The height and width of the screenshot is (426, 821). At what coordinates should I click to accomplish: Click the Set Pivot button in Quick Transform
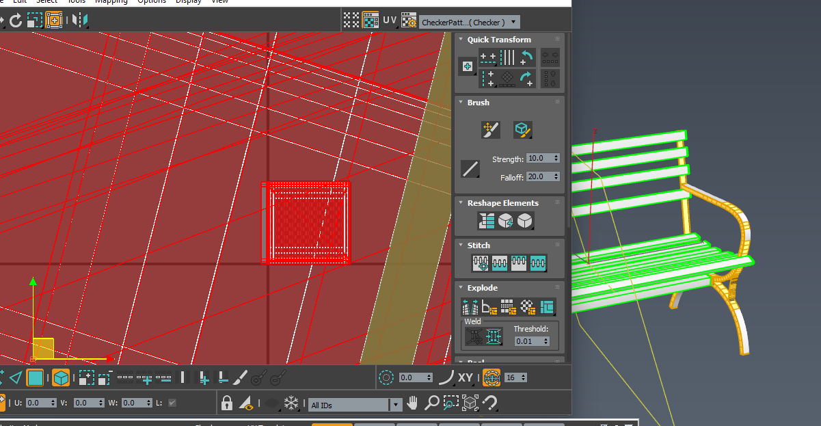point(468,66)
